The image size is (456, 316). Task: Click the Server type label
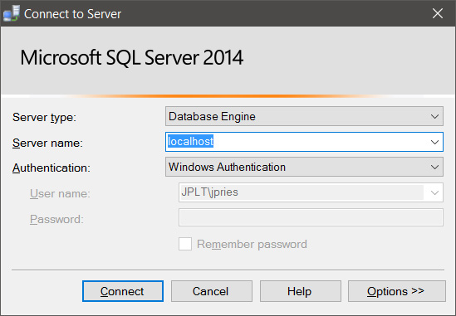(x=44, y=117)
